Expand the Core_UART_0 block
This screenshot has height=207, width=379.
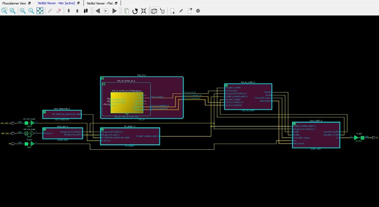(x=294, y=124)
